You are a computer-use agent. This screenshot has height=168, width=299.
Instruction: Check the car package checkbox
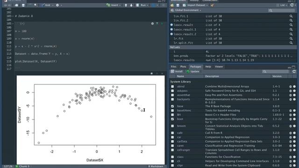point(172,137)
